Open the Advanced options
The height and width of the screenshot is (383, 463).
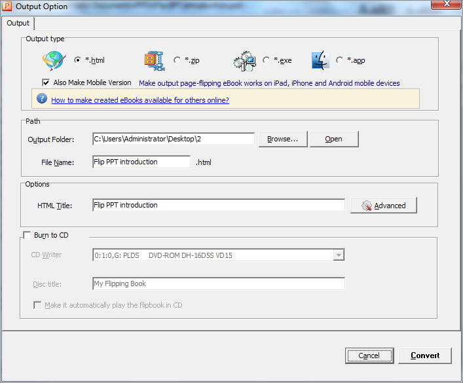pyautogui.click(x=384, y=205)
